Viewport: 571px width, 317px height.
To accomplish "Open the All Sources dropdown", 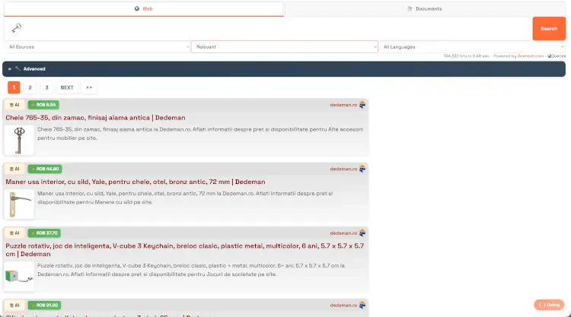I will (x=97, y=47).
